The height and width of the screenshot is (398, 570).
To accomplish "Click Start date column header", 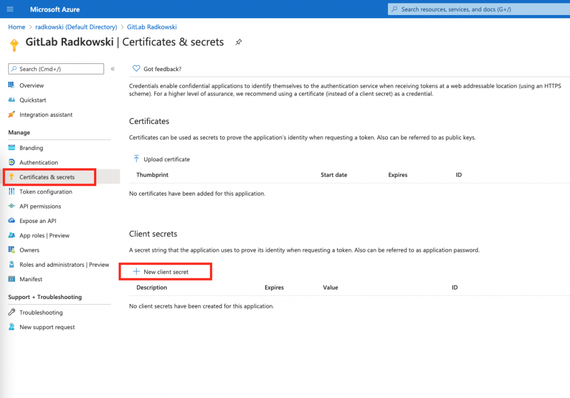I will (334, 175).
